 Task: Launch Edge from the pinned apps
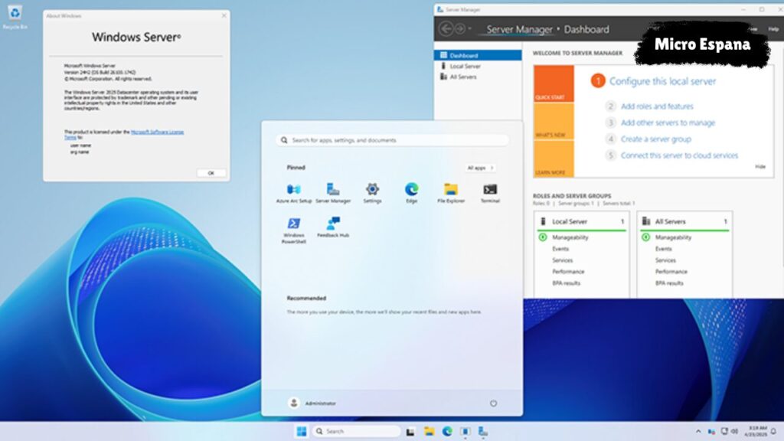pyautogui.click(x=412, y=190)
